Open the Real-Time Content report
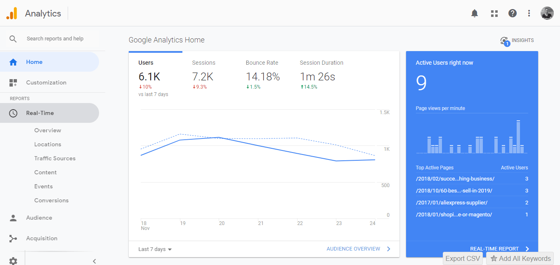560x265 pixels. pos(45,172)
